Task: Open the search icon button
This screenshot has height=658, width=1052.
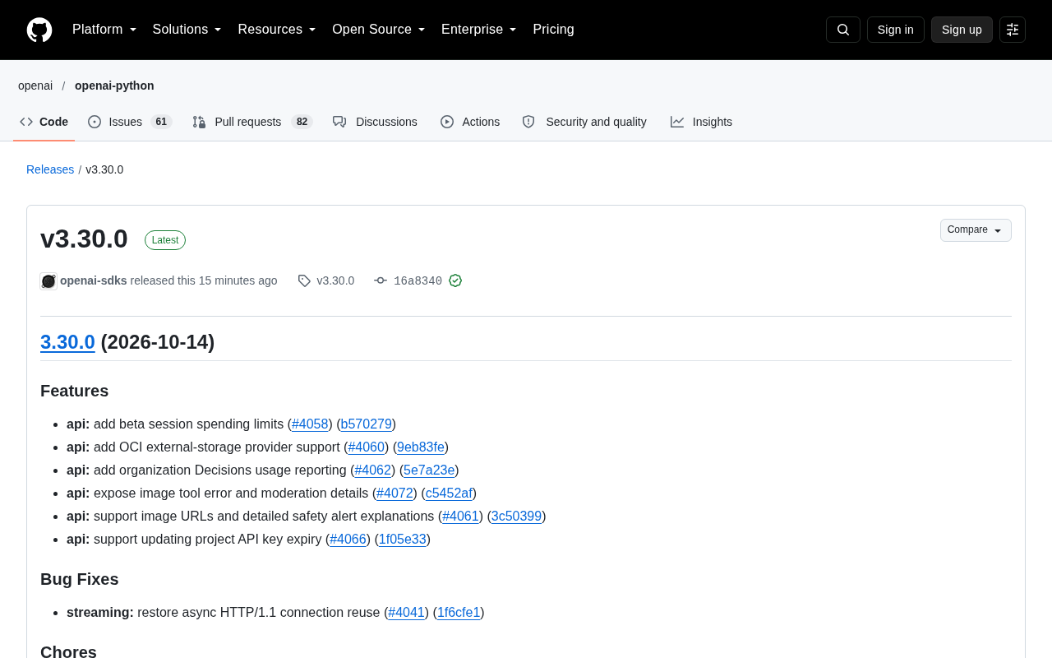Action: (843, 30)
